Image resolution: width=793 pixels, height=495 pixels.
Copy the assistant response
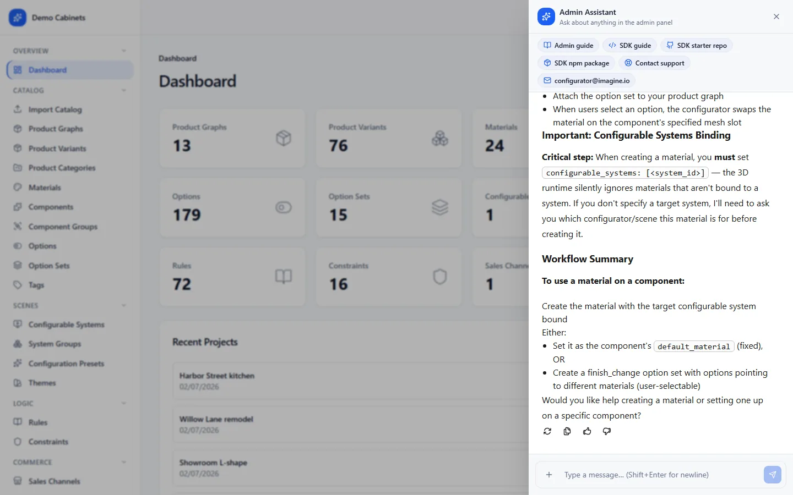[x=567, y=431]
